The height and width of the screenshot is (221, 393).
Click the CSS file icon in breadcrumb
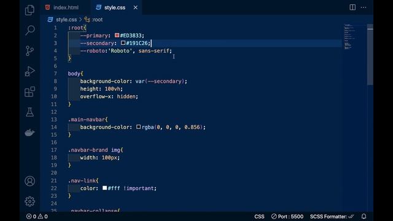click(x=50, y=20)
